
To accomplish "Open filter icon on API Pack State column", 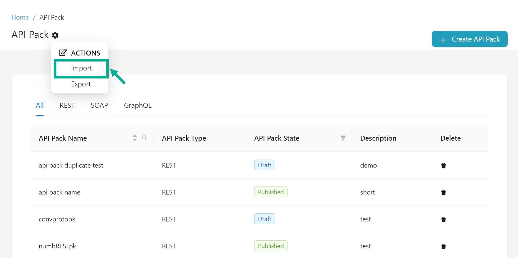I will coord(343,138).
